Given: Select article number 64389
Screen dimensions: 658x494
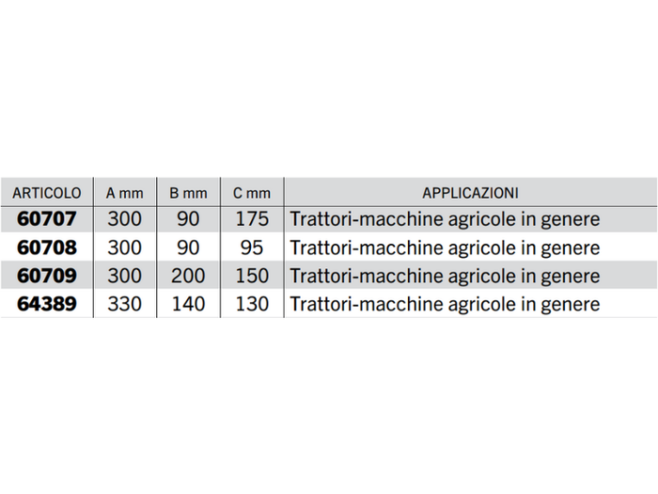Looking at the screenshot, I should pyautogui.click(x=47, y=305).
